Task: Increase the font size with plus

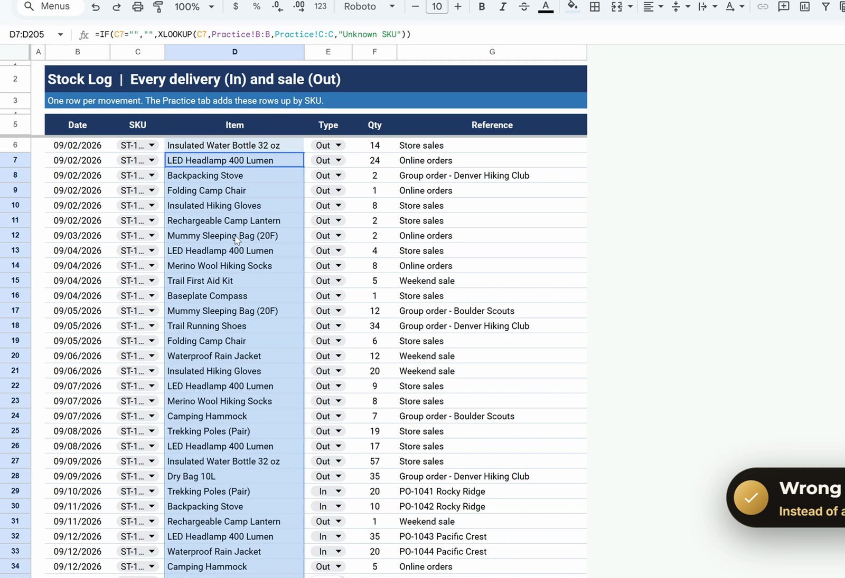Action: (x=458, y=6)
